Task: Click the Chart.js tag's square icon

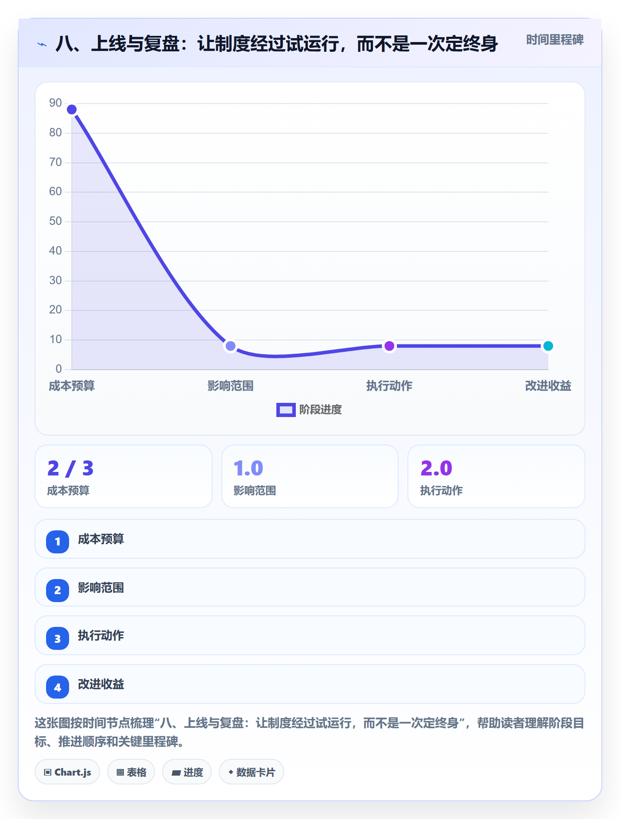Action: 48,773
